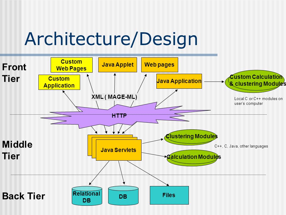Select the 'Local C or C++ modules' note
The image size is (286, 215).
point(258,101)
